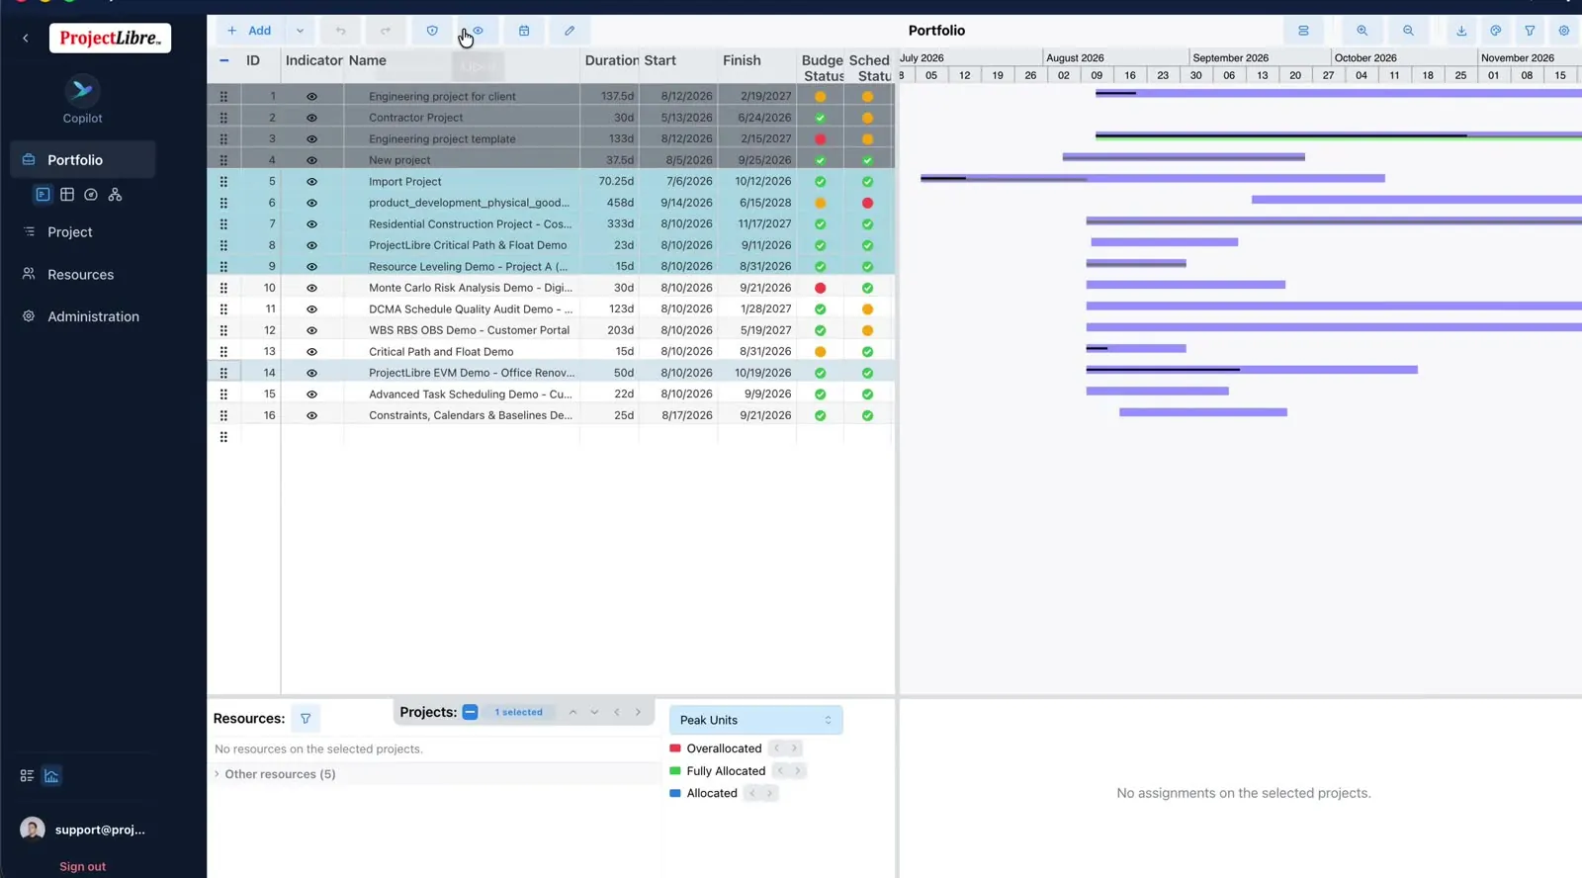Open the hierarchy tree view icon
This screenshot has height=878, width=1582.
tap(115, 195)
